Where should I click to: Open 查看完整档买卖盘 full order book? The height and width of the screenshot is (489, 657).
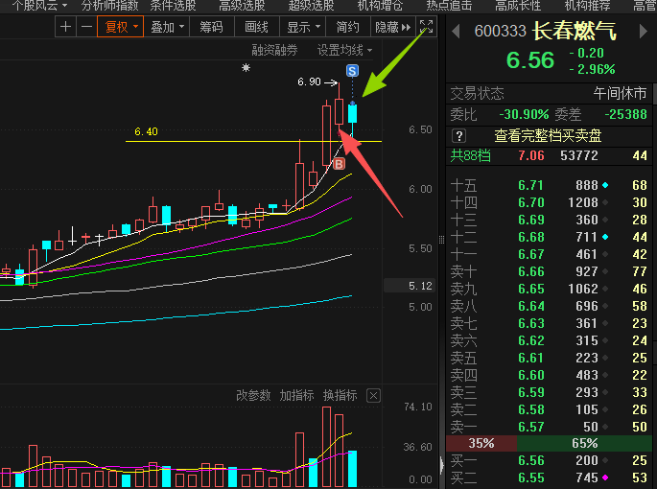548,136
